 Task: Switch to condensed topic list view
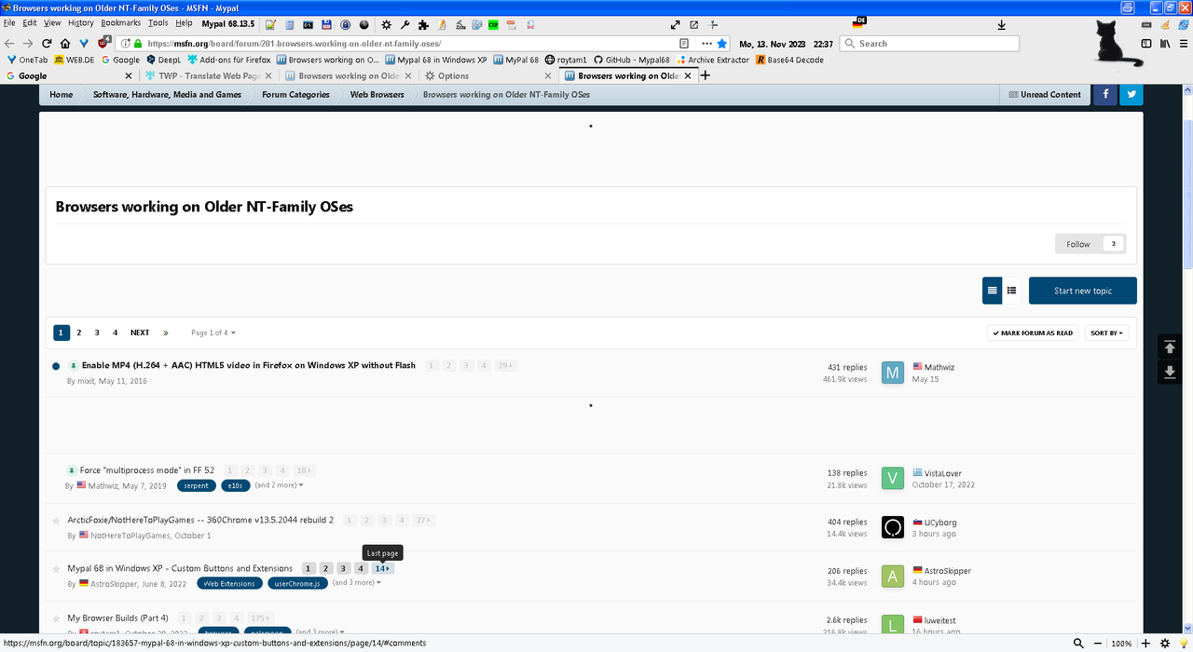pyautogui.click(x=991, y=291)
